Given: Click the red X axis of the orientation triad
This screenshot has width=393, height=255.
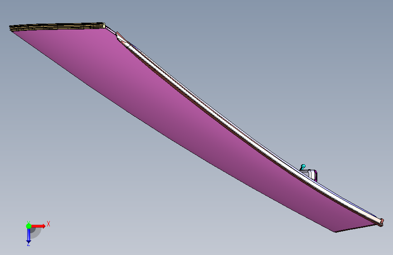Looking at the screenshot, I should coord(38,226).
